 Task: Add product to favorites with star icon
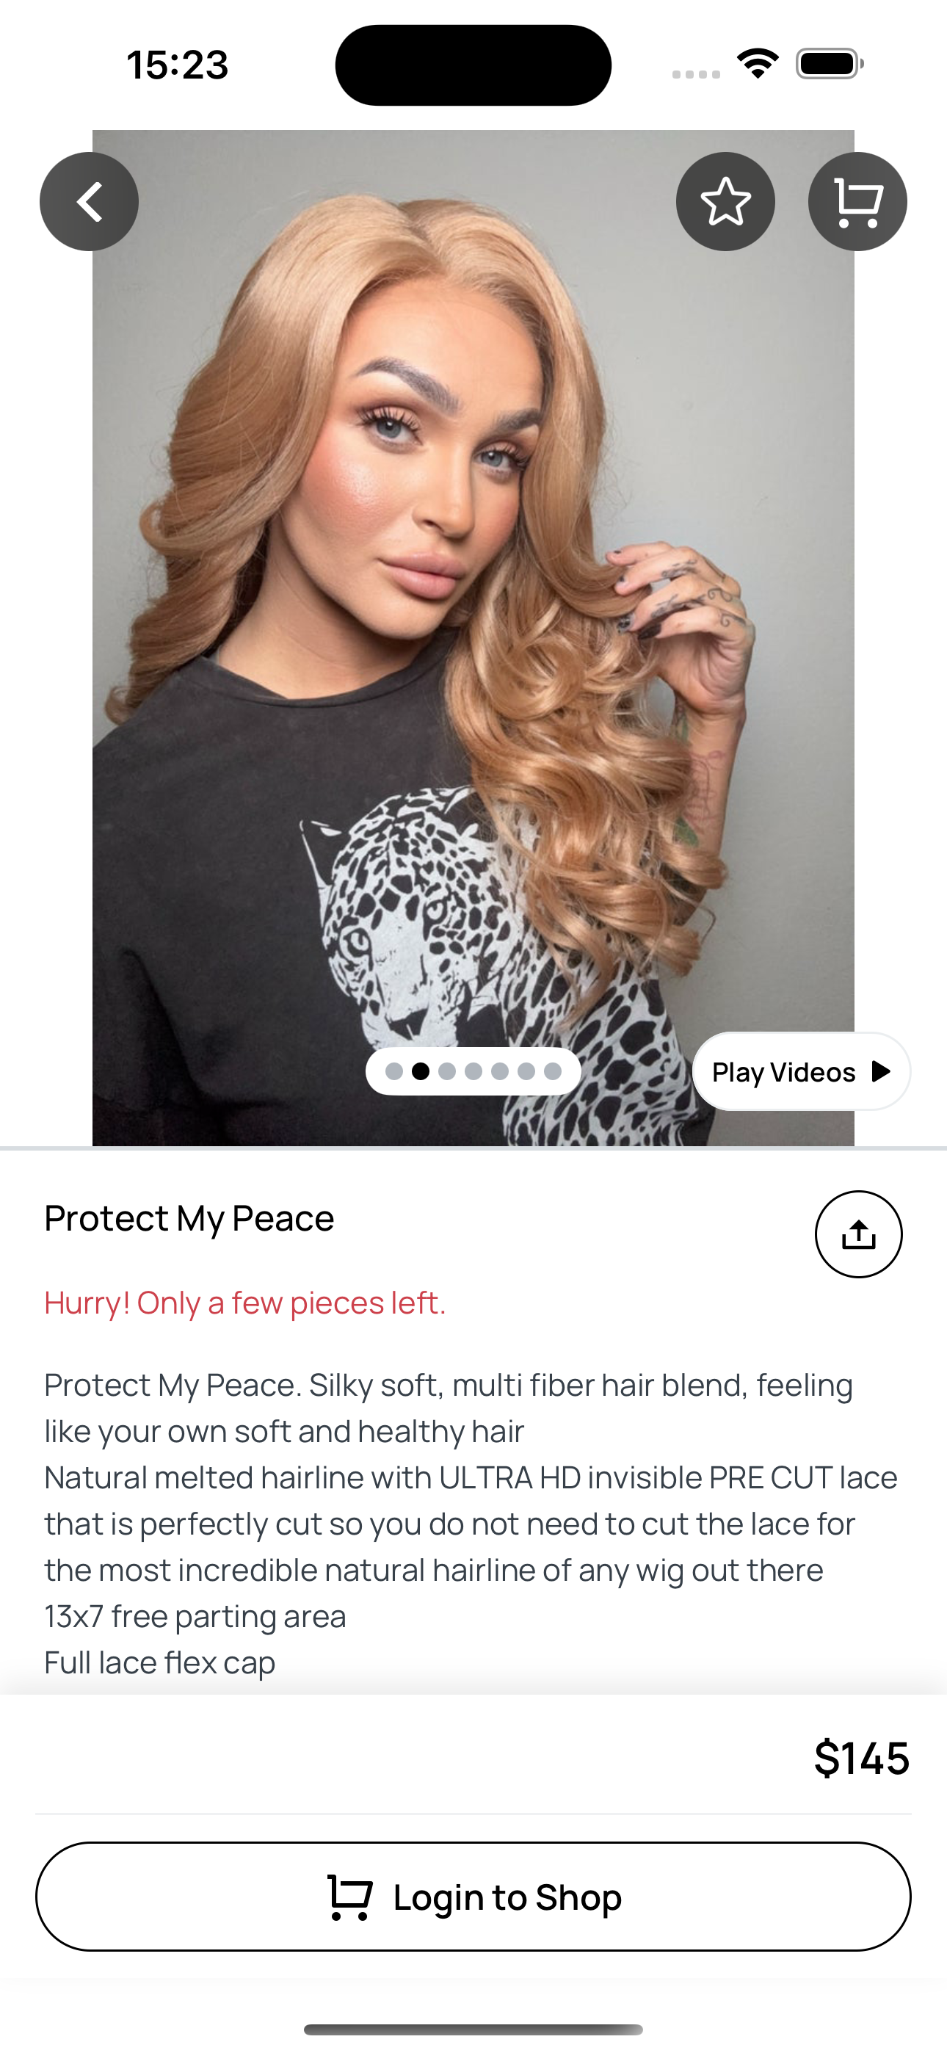(725, 202)
